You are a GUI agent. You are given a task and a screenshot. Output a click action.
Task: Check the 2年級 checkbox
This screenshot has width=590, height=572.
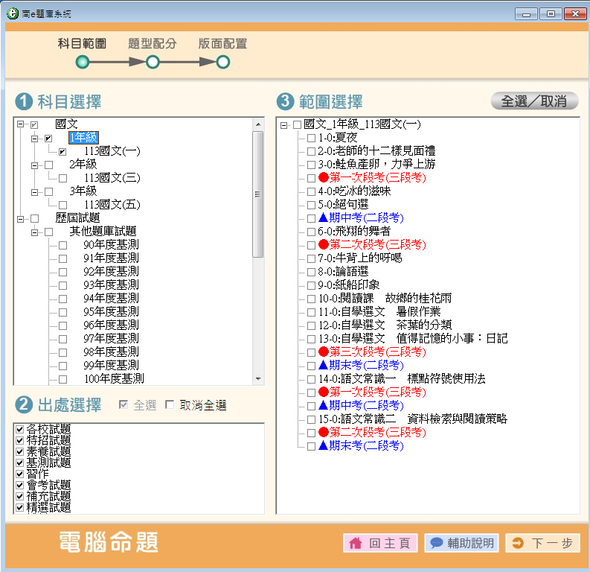[x=48, y=165]
